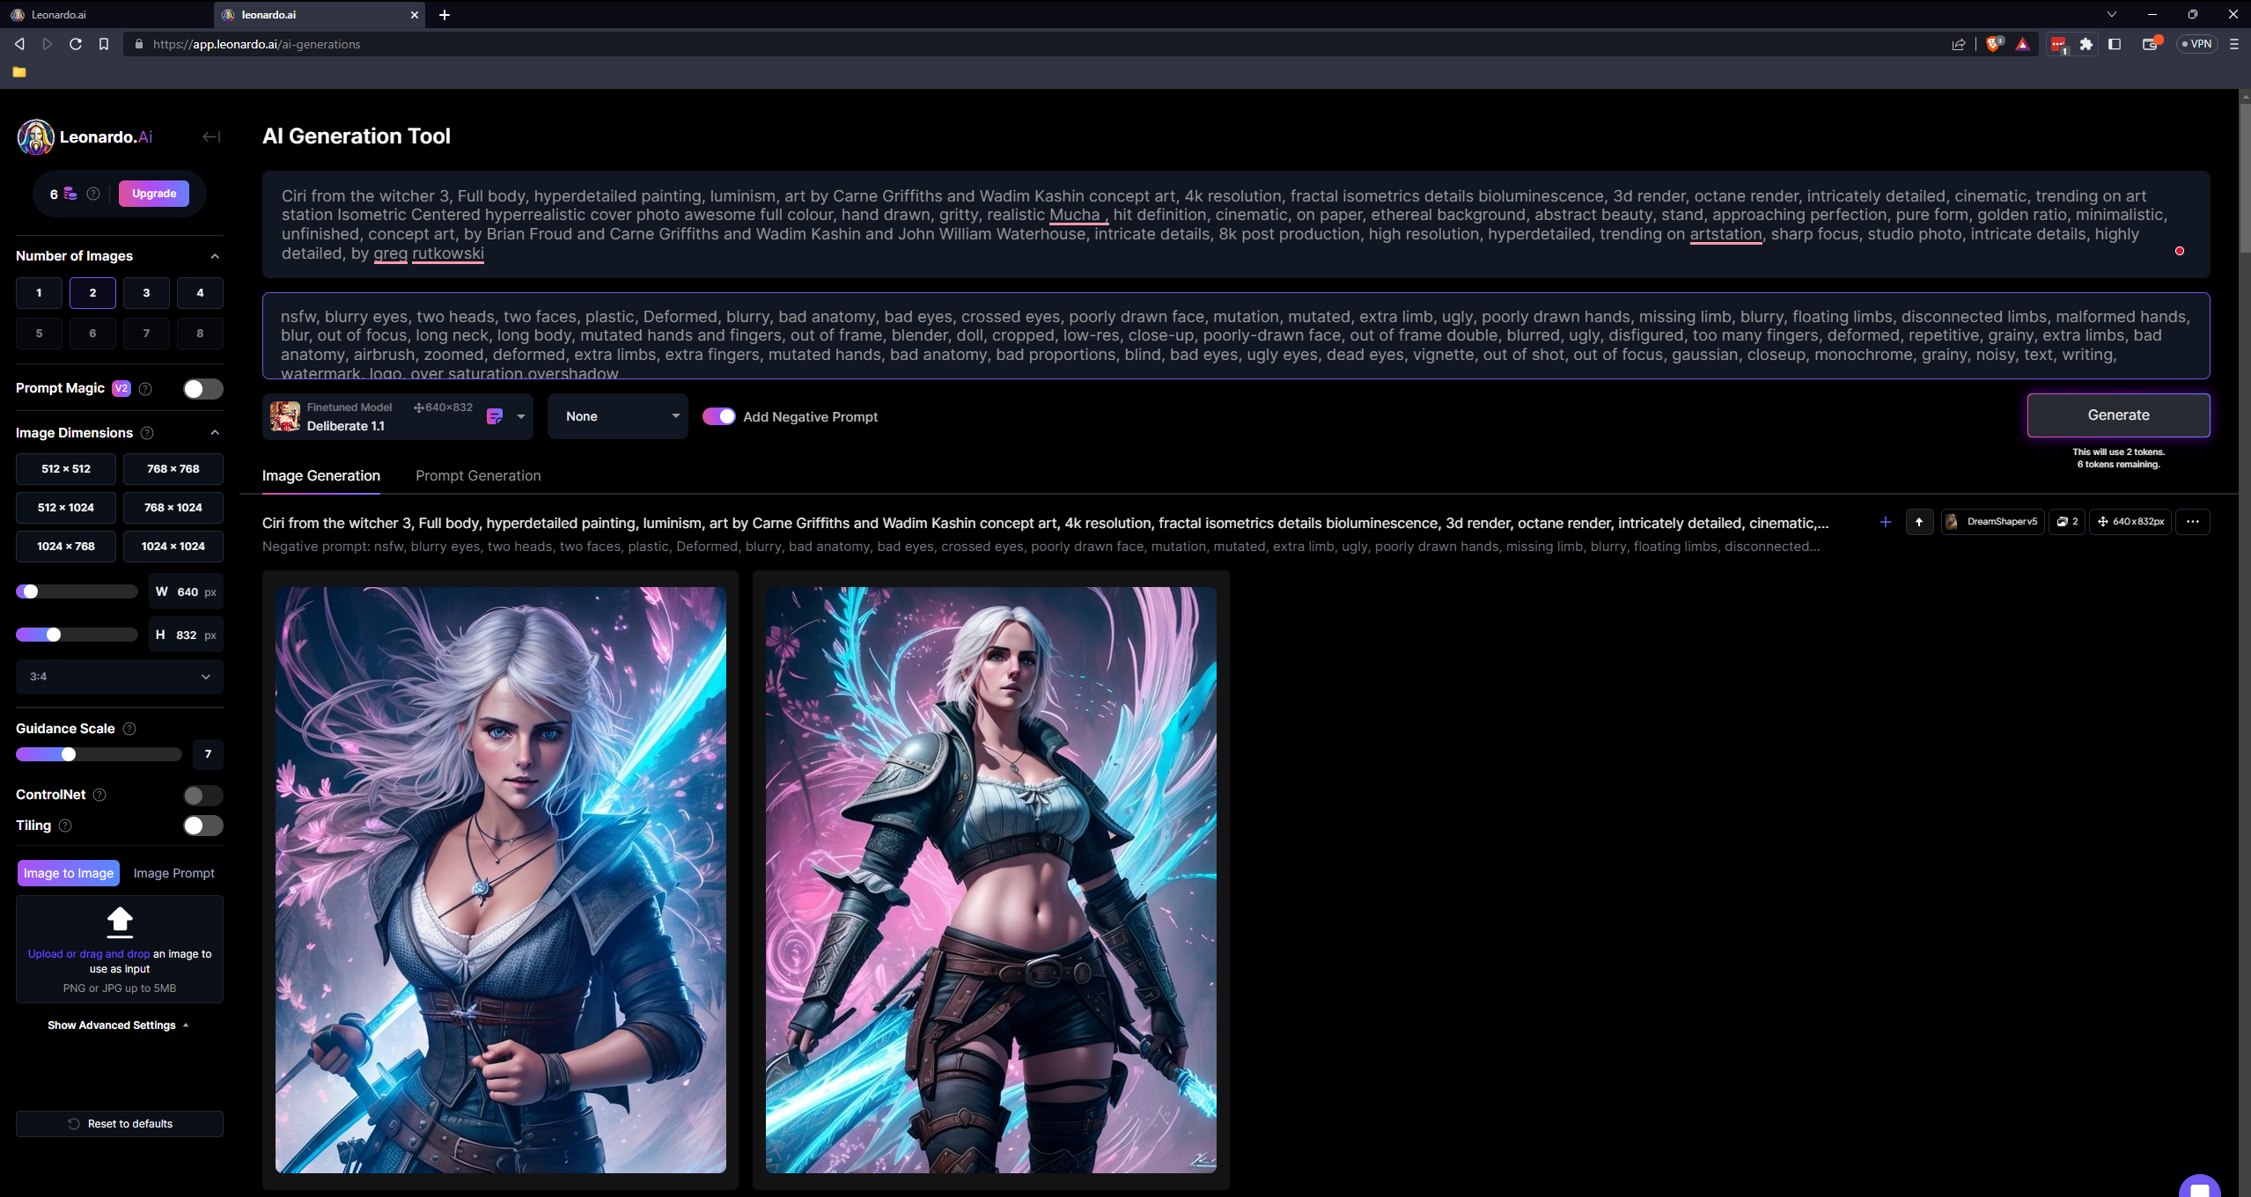Open a new browser tab with the plus

tap(445, 15)
